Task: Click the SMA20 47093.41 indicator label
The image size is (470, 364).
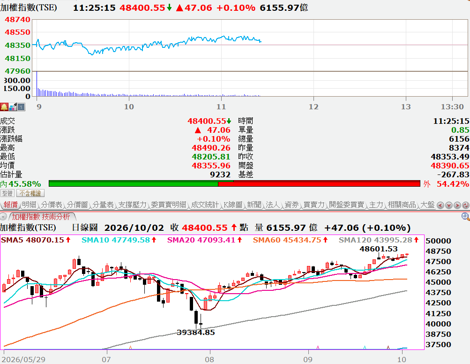Action: point(205,240)
